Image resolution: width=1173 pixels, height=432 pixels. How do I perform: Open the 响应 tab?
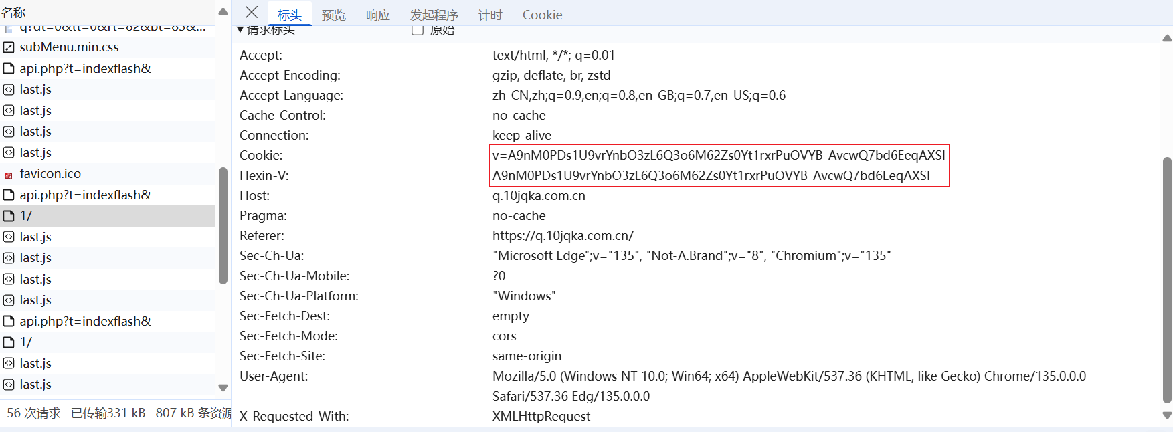(x=378, y=15)
